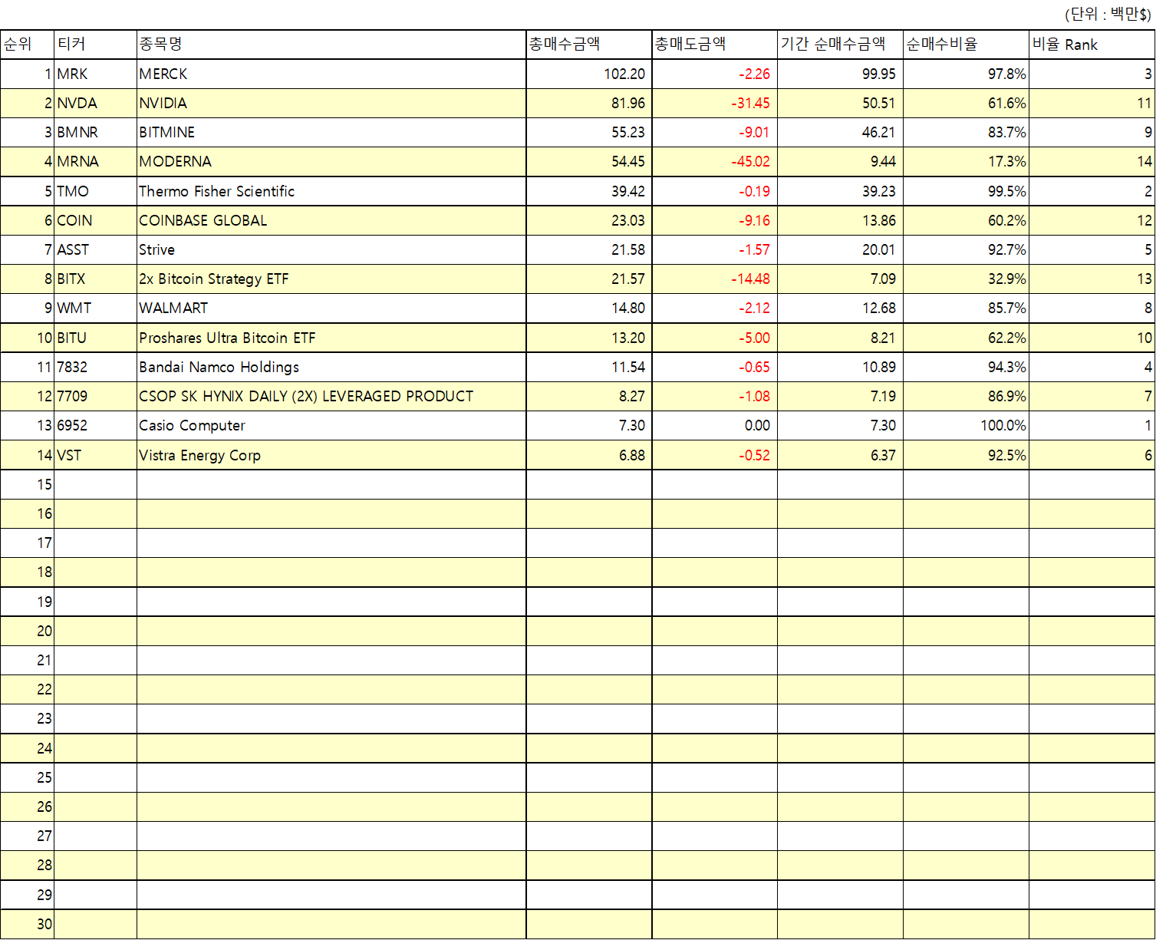The height and width of the screenshot is (940, 1156).
Task: Click the Vistra Energy Corp cell
Action: click(331, 455)
